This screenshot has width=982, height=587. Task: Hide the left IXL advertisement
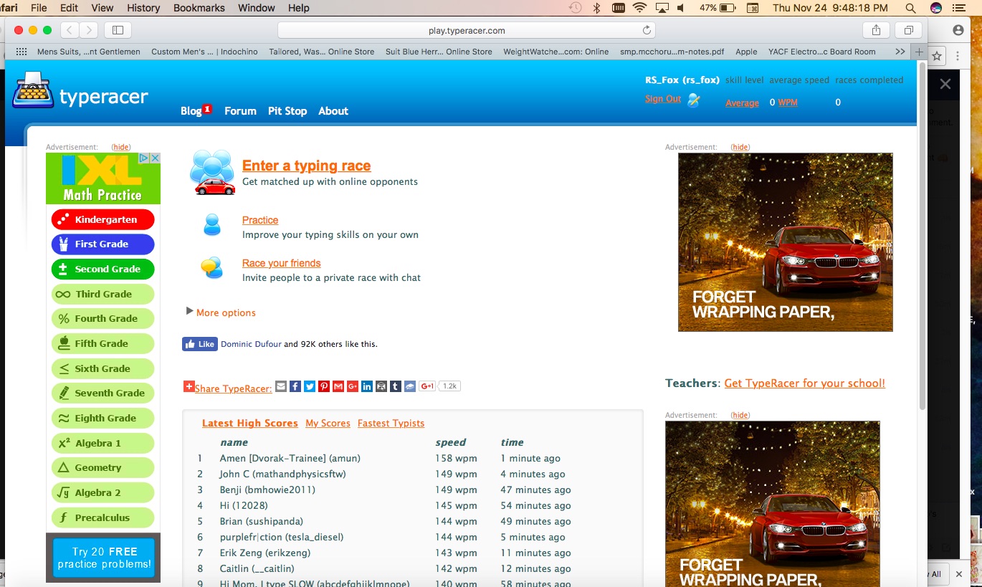121,147
